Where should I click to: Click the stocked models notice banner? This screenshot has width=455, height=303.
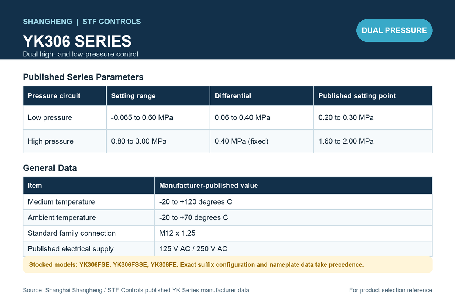[227, 264]
